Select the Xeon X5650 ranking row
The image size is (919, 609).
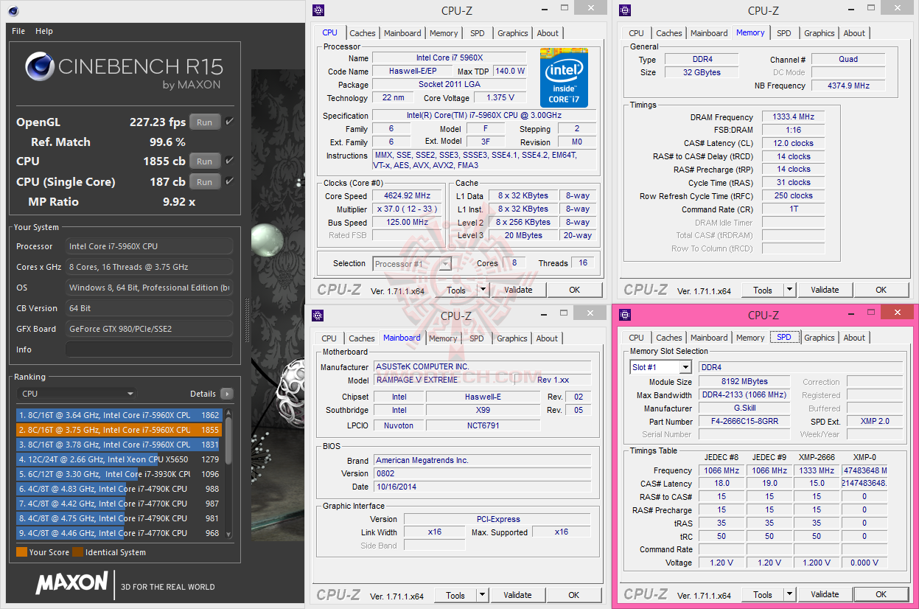(119, 459)
